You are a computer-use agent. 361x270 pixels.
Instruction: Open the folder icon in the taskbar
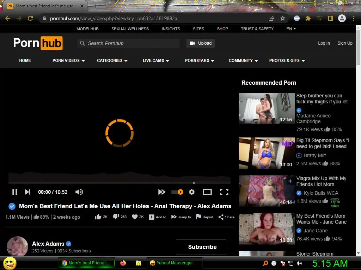tap(138, 263)
